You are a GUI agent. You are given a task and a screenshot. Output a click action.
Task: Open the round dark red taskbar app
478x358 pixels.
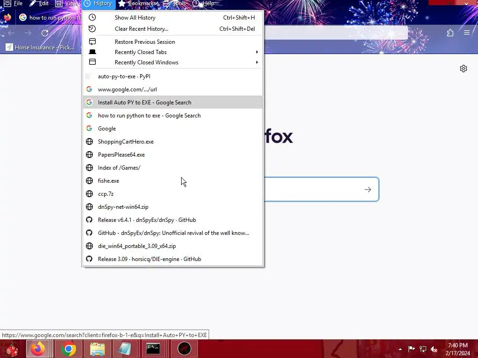click(x=184, y=349)
